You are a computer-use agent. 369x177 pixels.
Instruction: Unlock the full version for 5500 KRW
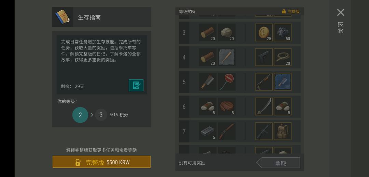(x=101, y=162)
